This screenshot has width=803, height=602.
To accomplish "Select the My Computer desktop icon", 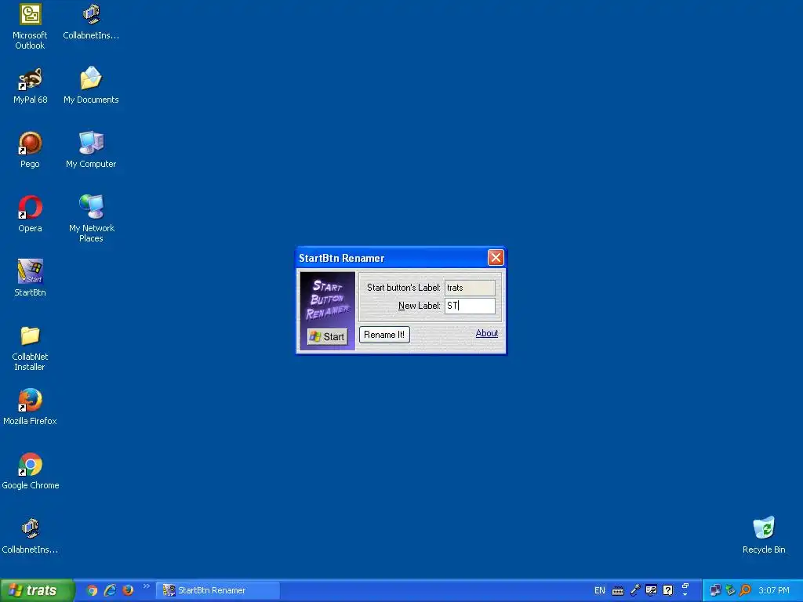I will 91,150.
